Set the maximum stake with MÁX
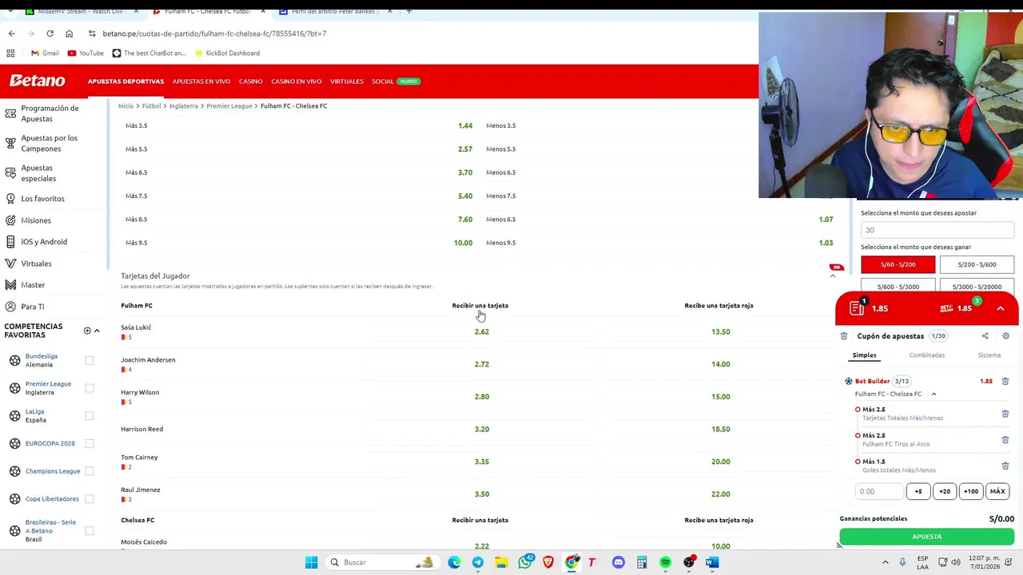This screenshot has width=1023, height=575. [997, 491]
